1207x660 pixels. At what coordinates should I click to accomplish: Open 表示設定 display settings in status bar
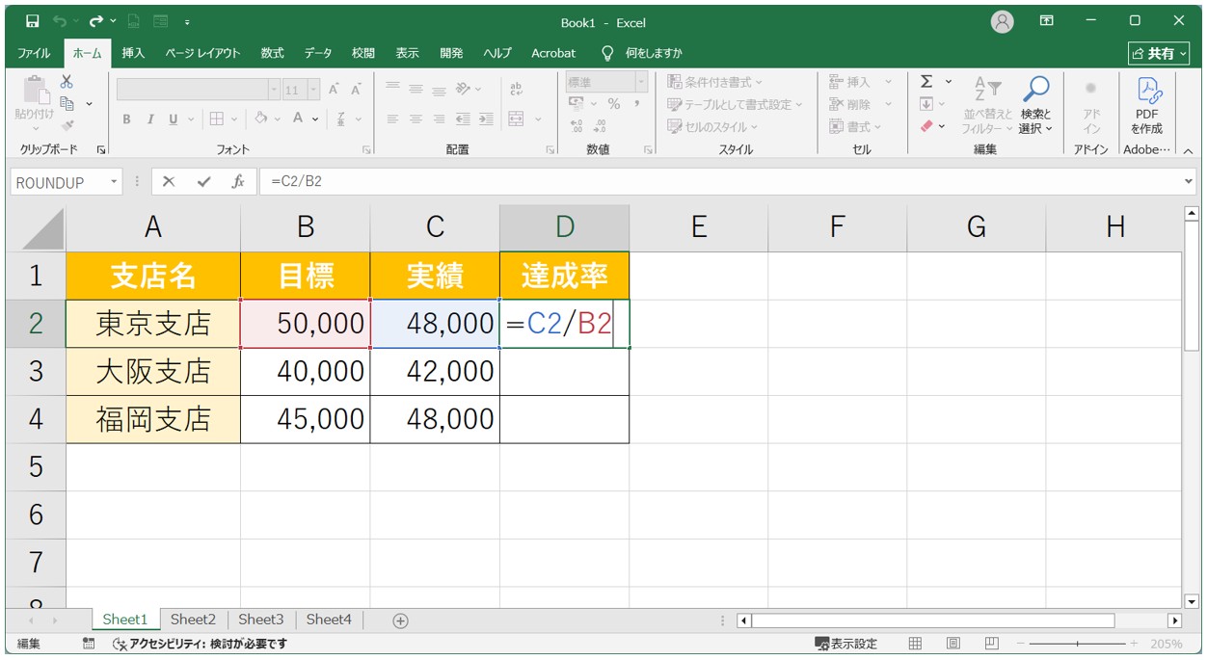846,644
